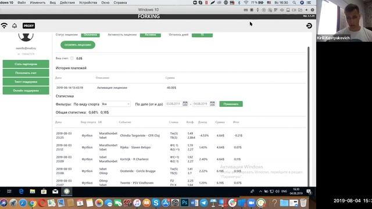
Task: Click the Mac menu bar Wi-Fi icon
Action: [246, 2]
